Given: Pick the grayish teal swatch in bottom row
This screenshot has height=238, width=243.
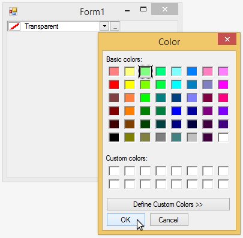Looking at the screenshot, I should [176, 137].
